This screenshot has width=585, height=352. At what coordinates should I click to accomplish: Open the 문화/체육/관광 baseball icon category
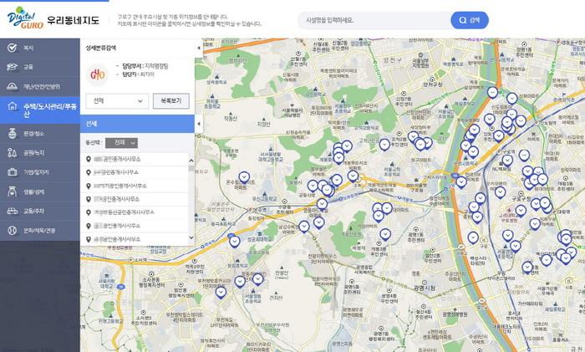(x=39, y=230)
